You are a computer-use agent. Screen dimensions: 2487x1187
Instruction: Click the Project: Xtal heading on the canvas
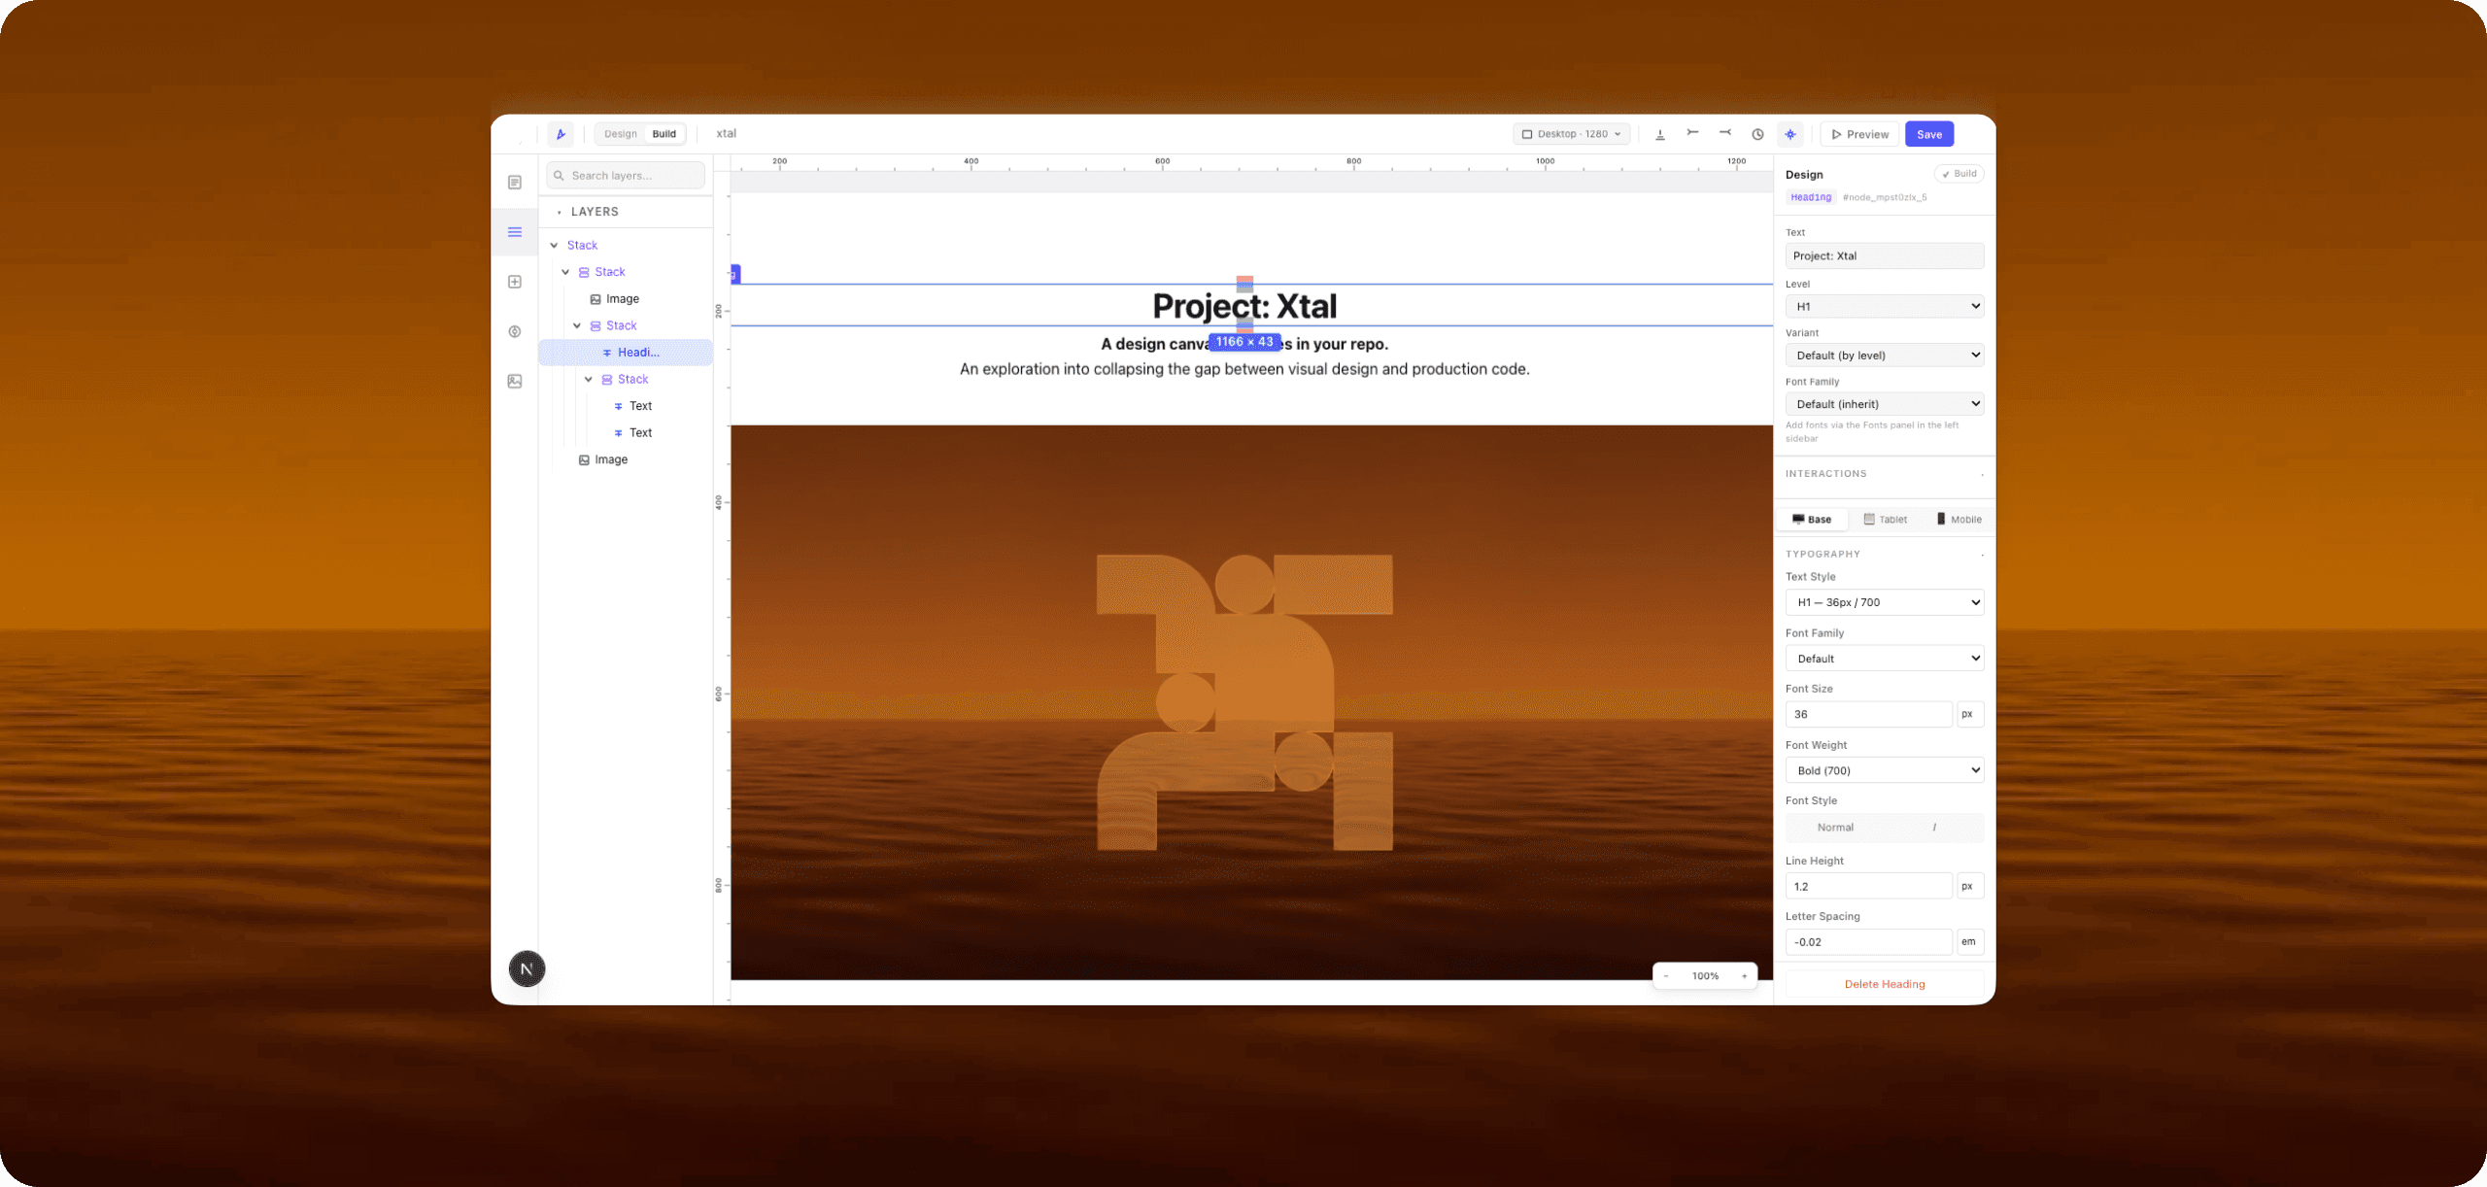(1244, 307)
